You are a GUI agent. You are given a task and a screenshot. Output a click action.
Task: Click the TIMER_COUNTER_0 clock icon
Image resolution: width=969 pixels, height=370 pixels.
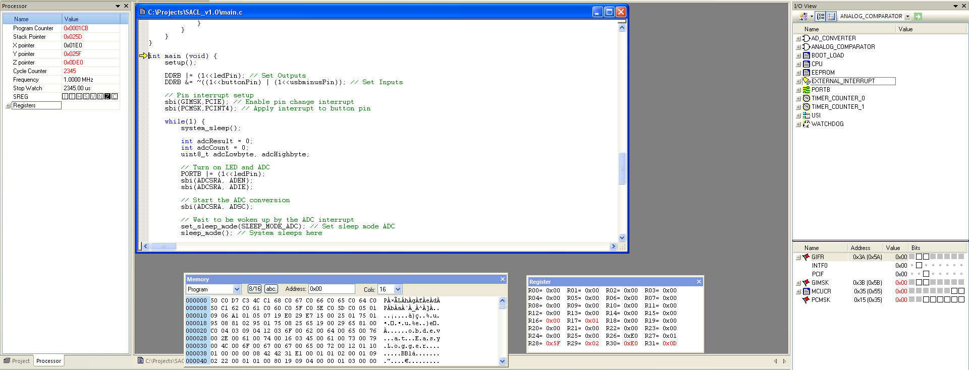click(x=806, y=98)
